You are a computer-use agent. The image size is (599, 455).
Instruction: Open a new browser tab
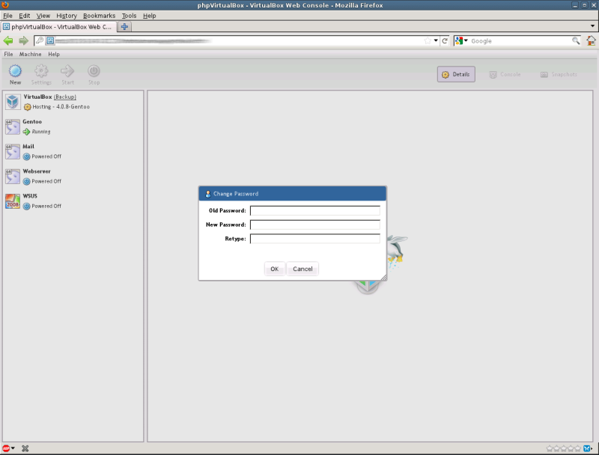point(124,27)
